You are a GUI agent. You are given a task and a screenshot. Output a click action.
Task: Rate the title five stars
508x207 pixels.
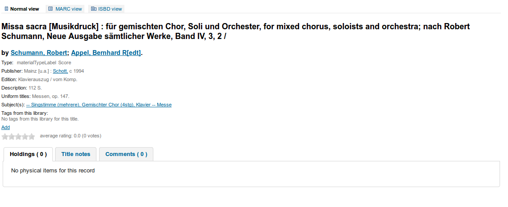click(x=32, y=137)
